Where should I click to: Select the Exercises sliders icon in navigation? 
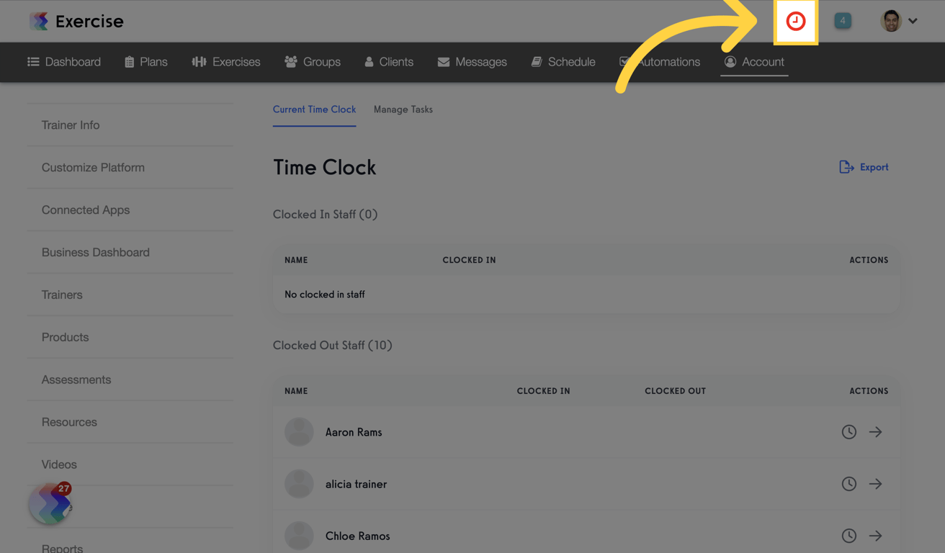[x=199, y=61]
